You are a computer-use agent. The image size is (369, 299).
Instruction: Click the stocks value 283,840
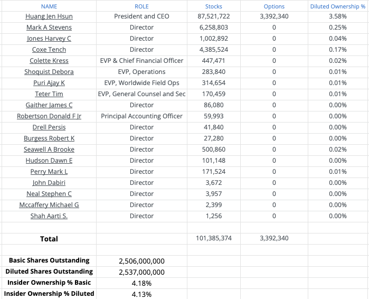(x=214, y=71)
